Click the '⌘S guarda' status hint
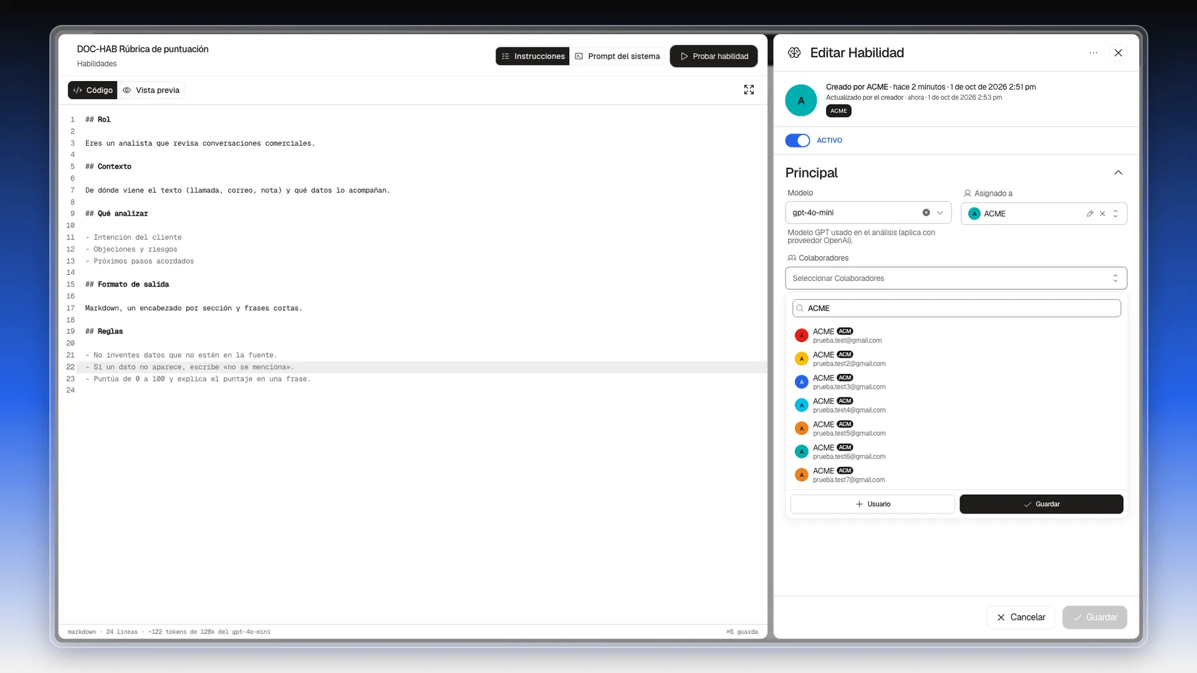Screen dimensions: 1197x673 pos(742,632)
